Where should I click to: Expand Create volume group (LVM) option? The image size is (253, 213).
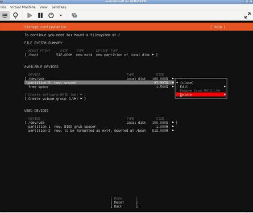click(x=55, y=99)
